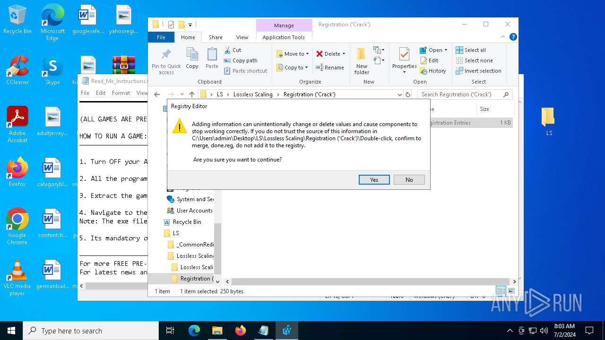Go up one folder level arrow
605x340 pixels.
[191, 94]
